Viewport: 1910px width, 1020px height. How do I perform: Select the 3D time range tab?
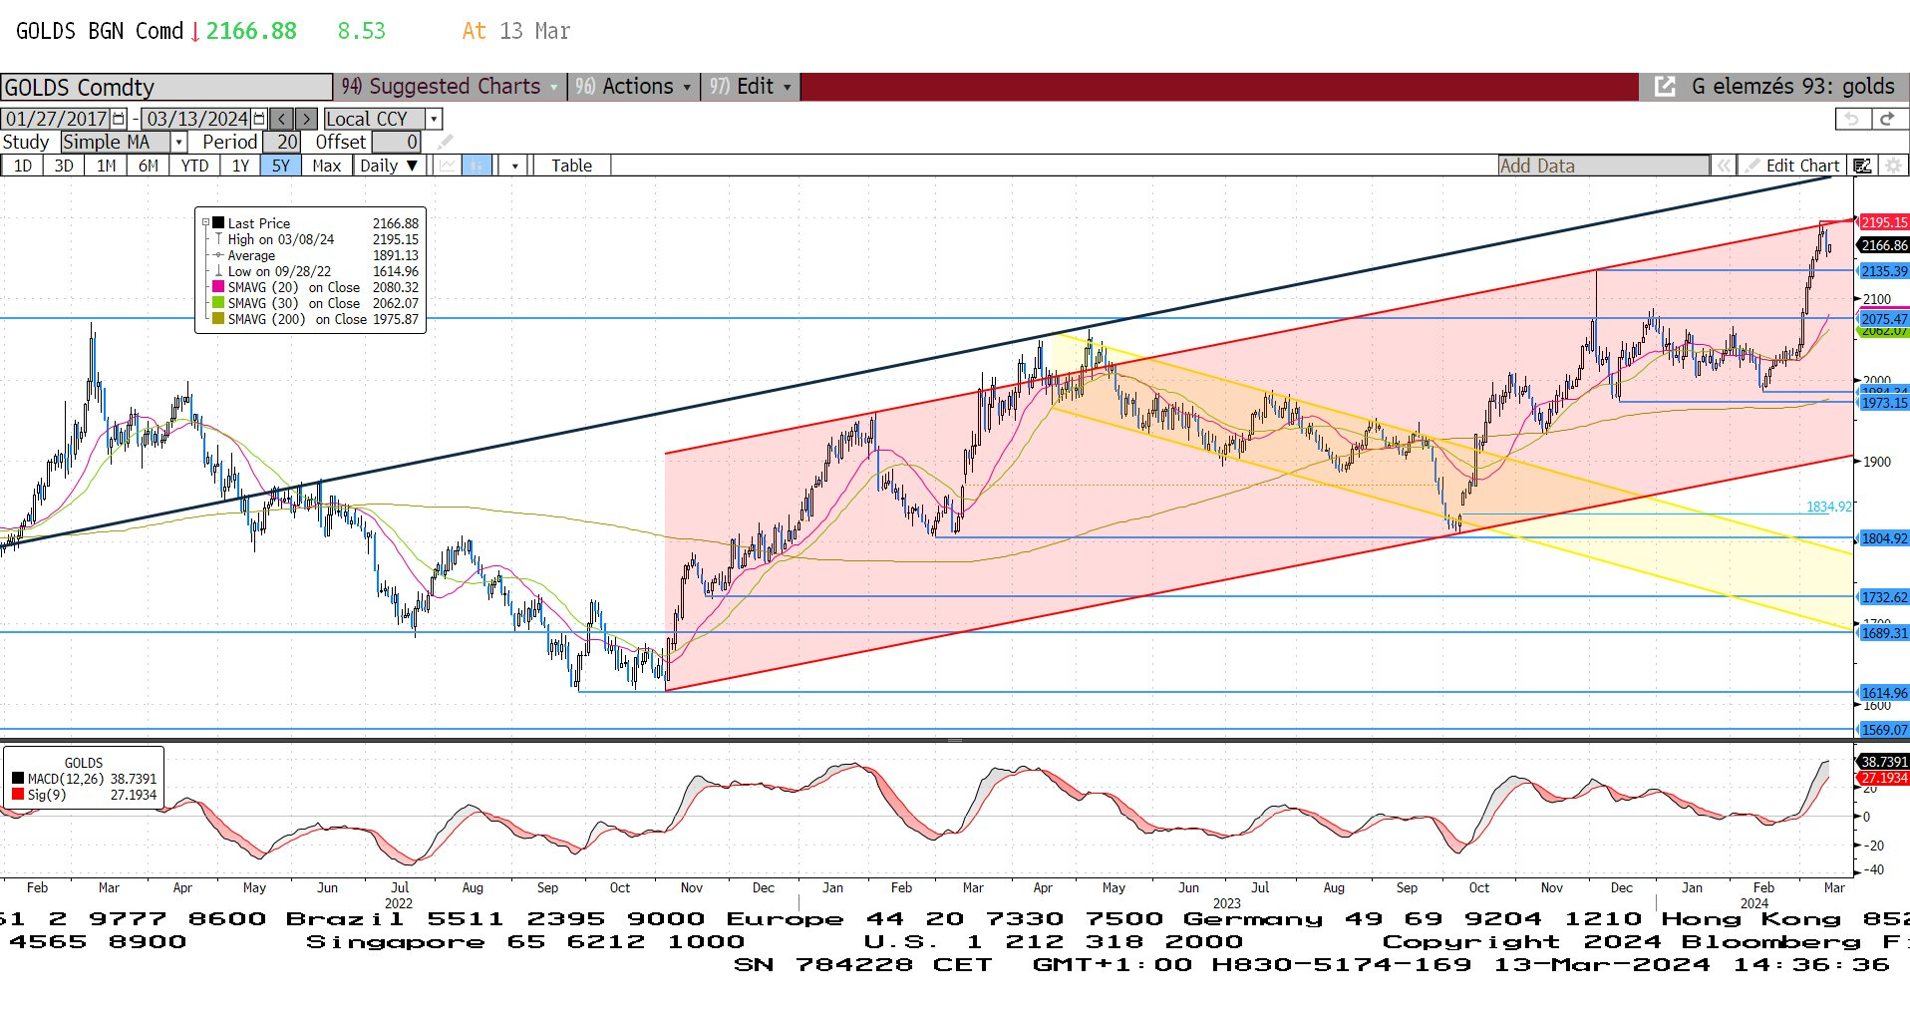coord(64,166)
